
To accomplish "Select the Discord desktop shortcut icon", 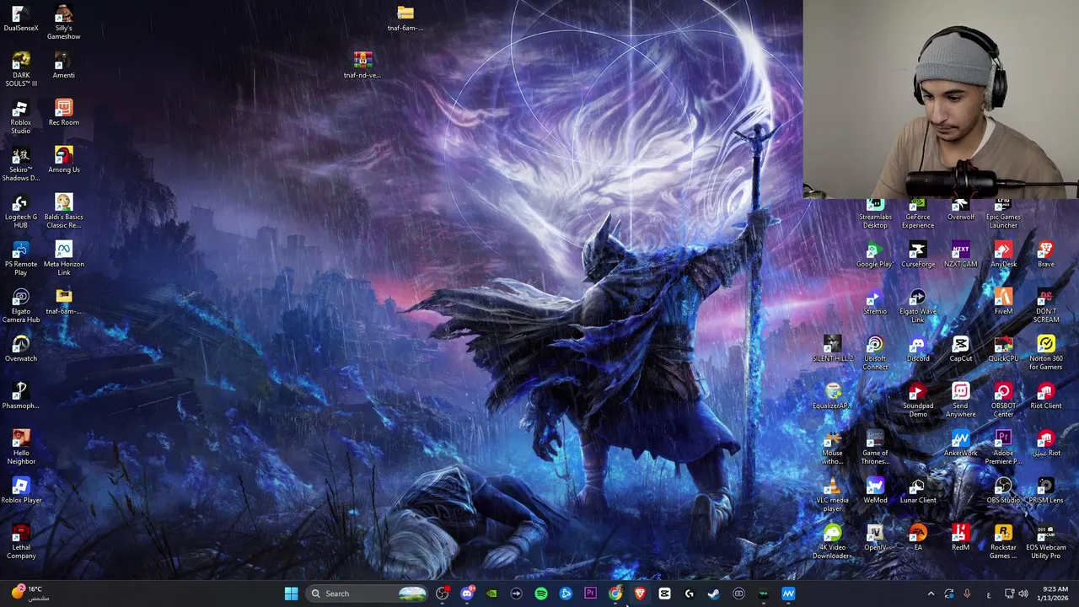I will (918, 349).
